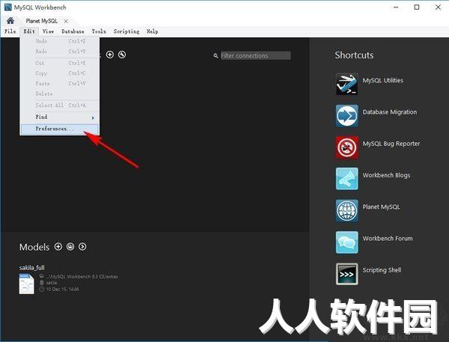Viewport: 449px width, 342px height.
Task: Open the Database menu
Action: click(x=73, y=31)
